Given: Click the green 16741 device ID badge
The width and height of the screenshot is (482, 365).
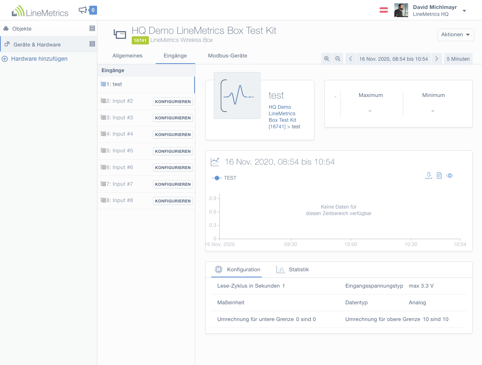Looking at the screenshot, I should [140, 40].
